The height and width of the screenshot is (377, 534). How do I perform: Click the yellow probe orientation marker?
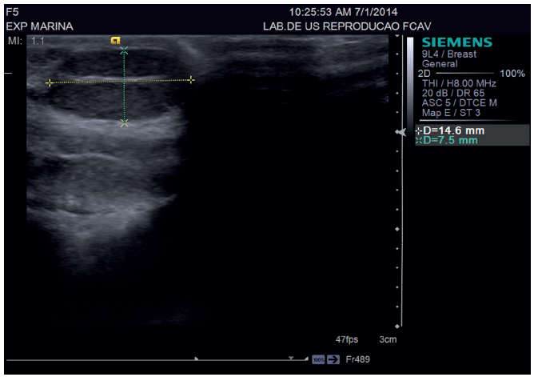tap(116, 40)
